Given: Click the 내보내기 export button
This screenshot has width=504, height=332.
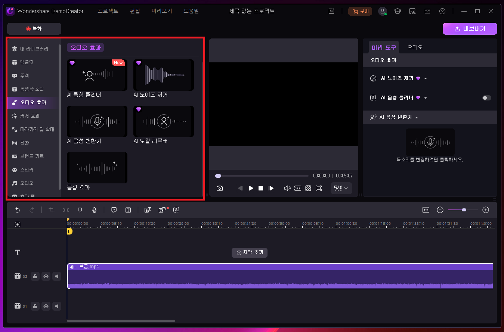Looking at the screenshot, I should pos(470,29).
